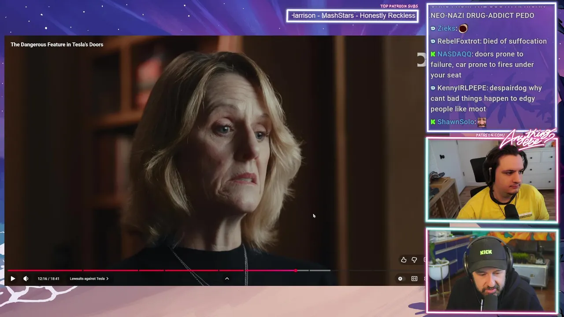
Task: Click username NASDAQQ in chat
Action: pyautogui.click(x=454, y=54)
